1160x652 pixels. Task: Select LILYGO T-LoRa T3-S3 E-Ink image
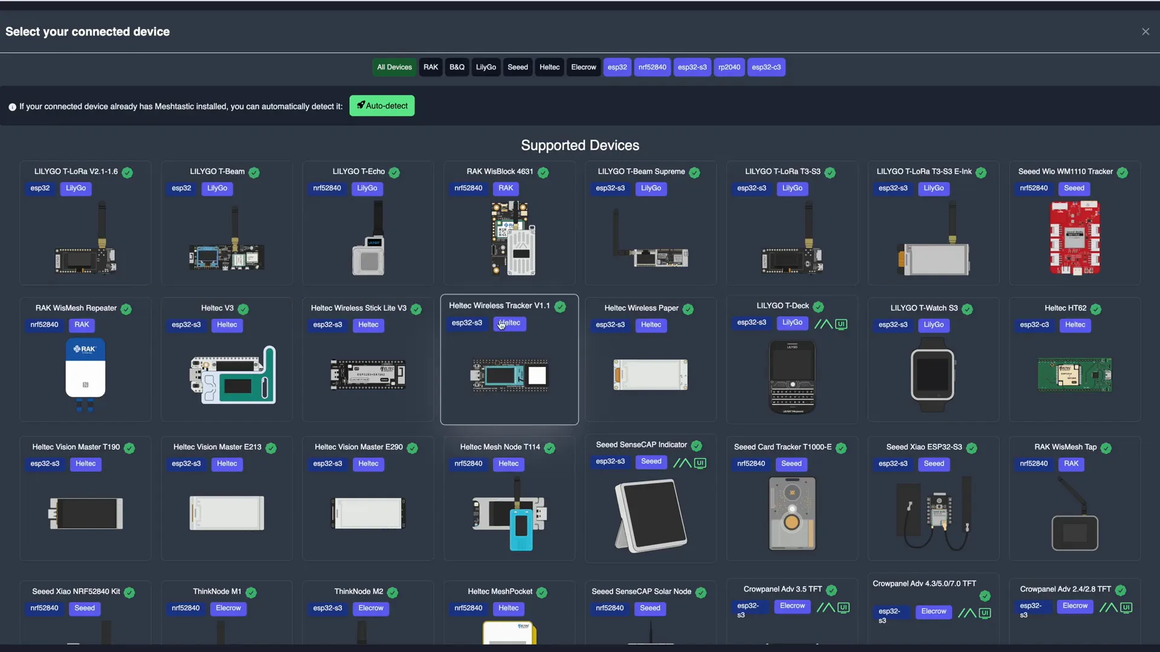pyautogui.click(x=933, y=238)
